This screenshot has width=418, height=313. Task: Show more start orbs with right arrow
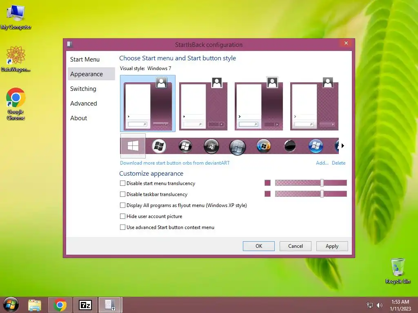(343, 145)
